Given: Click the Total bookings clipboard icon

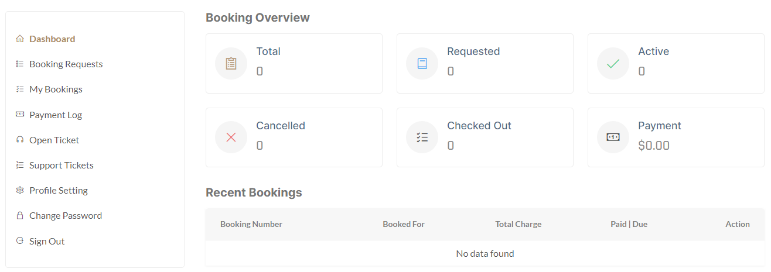Looking at the screenshot, I should pos(231,63).
